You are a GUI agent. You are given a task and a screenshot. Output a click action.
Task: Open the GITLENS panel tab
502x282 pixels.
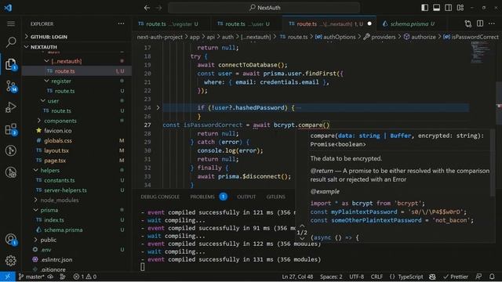[x=275, y=197]
